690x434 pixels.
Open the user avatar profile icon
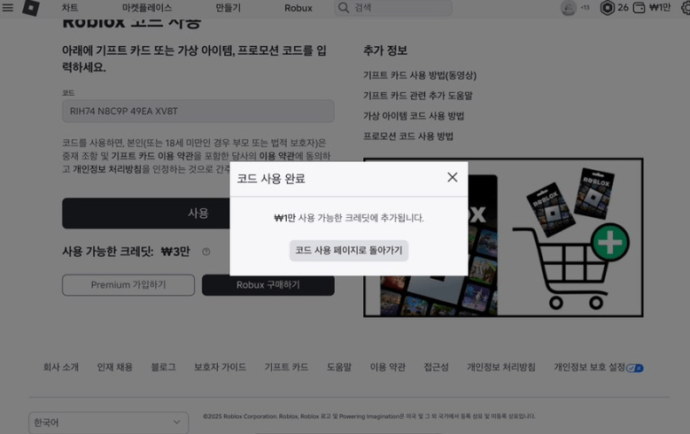pyautogui.click(x=568, y=8)
